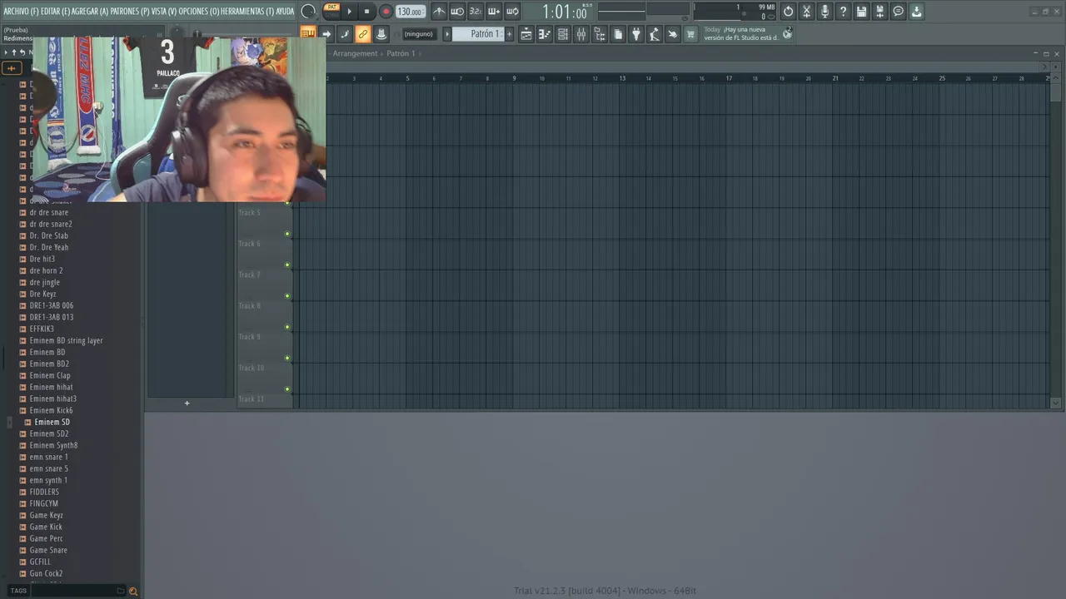Open the Channel rack icon
The width and height of the screenshot is (1066, 599).
coord(563,34)
